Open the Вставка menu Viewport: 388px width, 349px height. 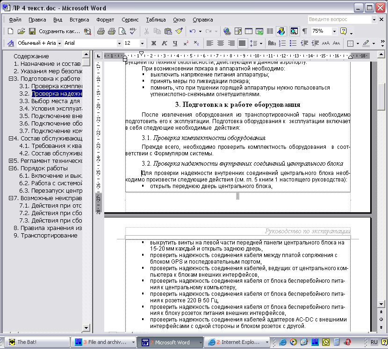point(79,20)
